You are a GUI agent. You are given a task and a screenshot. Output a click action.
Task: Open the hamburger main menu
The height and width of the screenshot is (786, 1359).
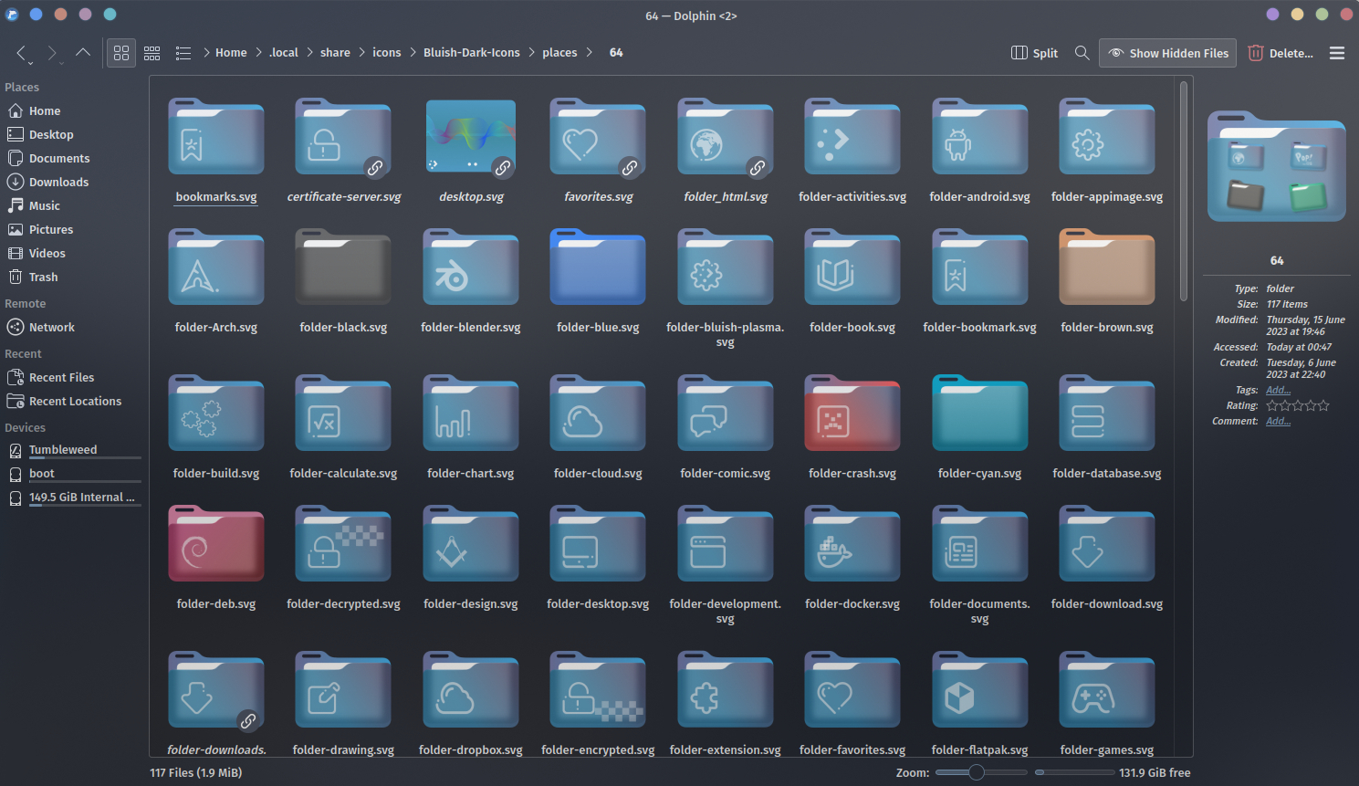tap(1337, 52)
